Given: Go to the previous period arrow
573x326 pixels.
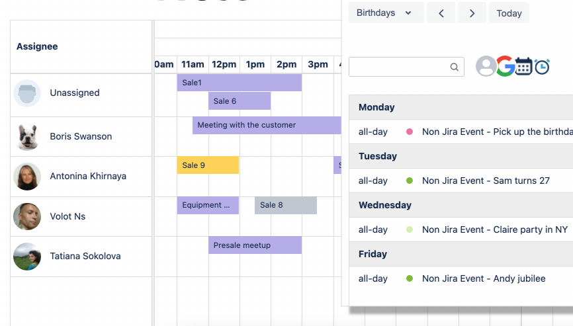Looking at the screenshot, I should 441,13.
